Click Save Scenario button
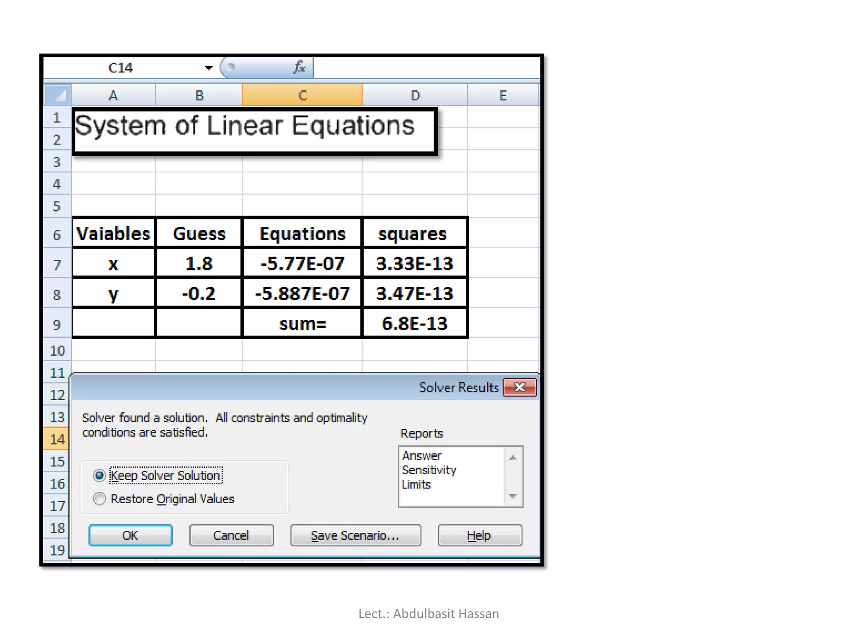Image resolution: width=858 pixels, height=643 pixels. click(x=355, y=535)
